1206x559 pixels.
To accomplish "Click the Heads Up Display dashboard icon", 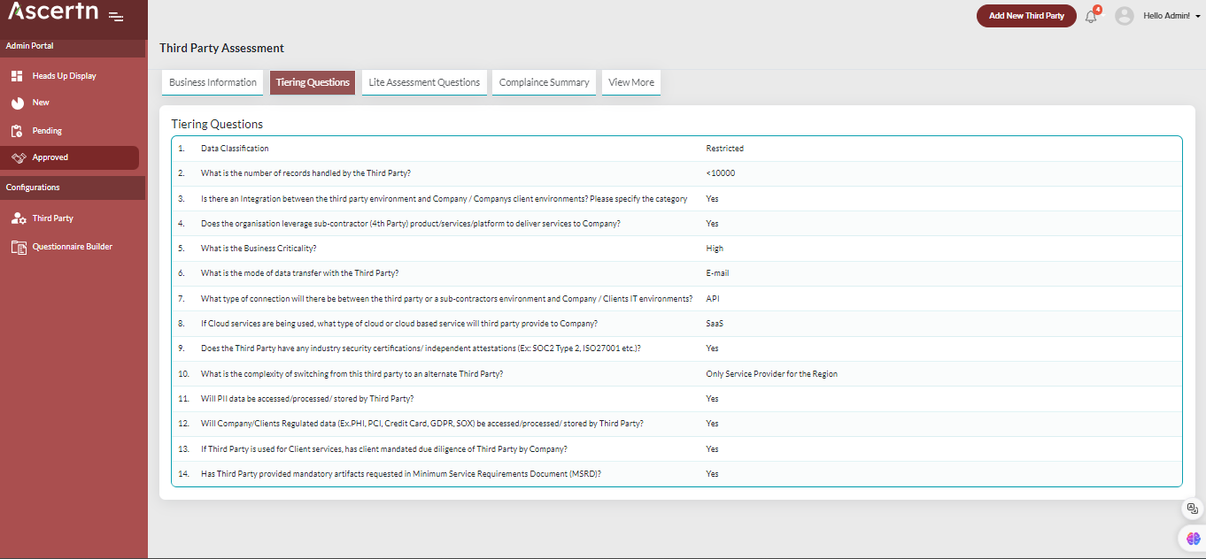I will [x=17, y=76].
